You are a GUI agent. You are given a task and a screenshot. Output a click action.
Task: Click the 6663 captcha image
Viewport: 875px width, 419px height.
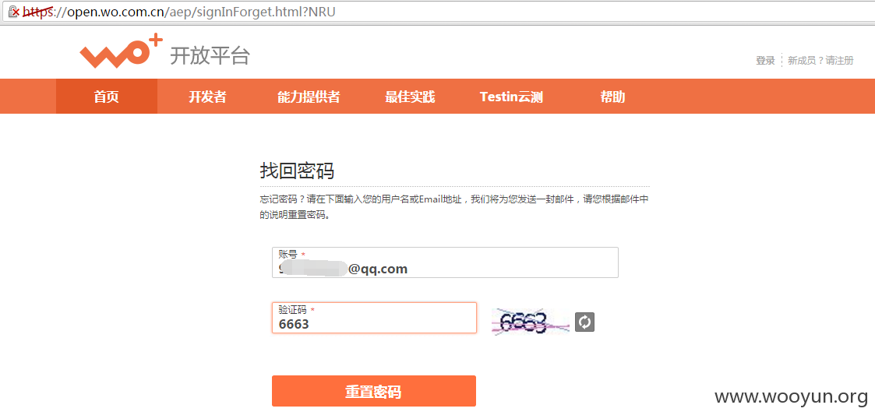pyautogui.click(x=531, y=322)
